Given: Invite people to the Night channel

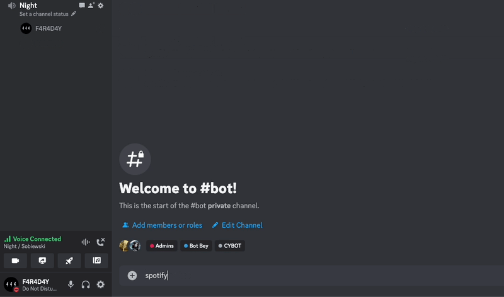Looking at the screenshot, I should pyautogui.click(x=91, y=5).
